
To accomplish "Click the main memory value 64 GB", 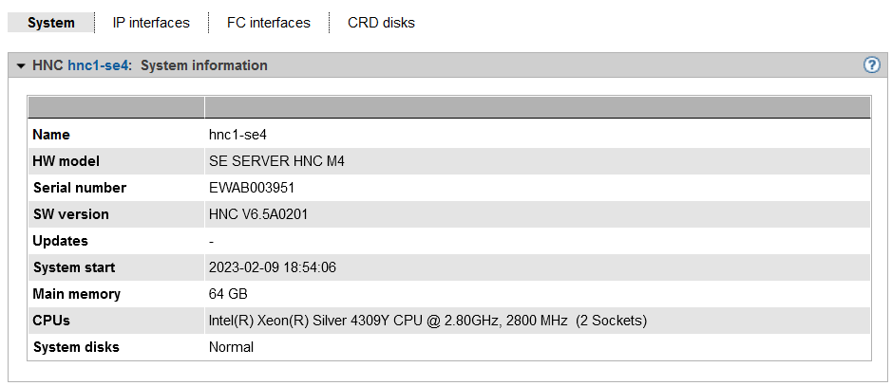I will [x=228, y=294].
